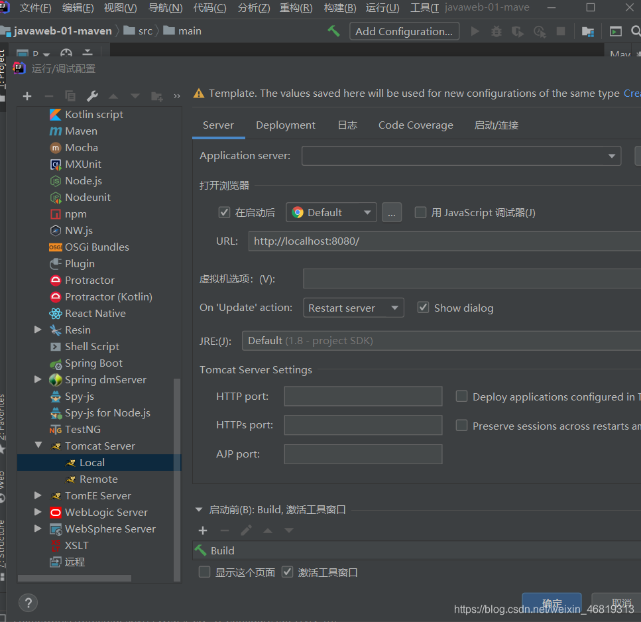The image size is (641, 622).
Task: Switch to the Server tab
Action: coord(218,125)
